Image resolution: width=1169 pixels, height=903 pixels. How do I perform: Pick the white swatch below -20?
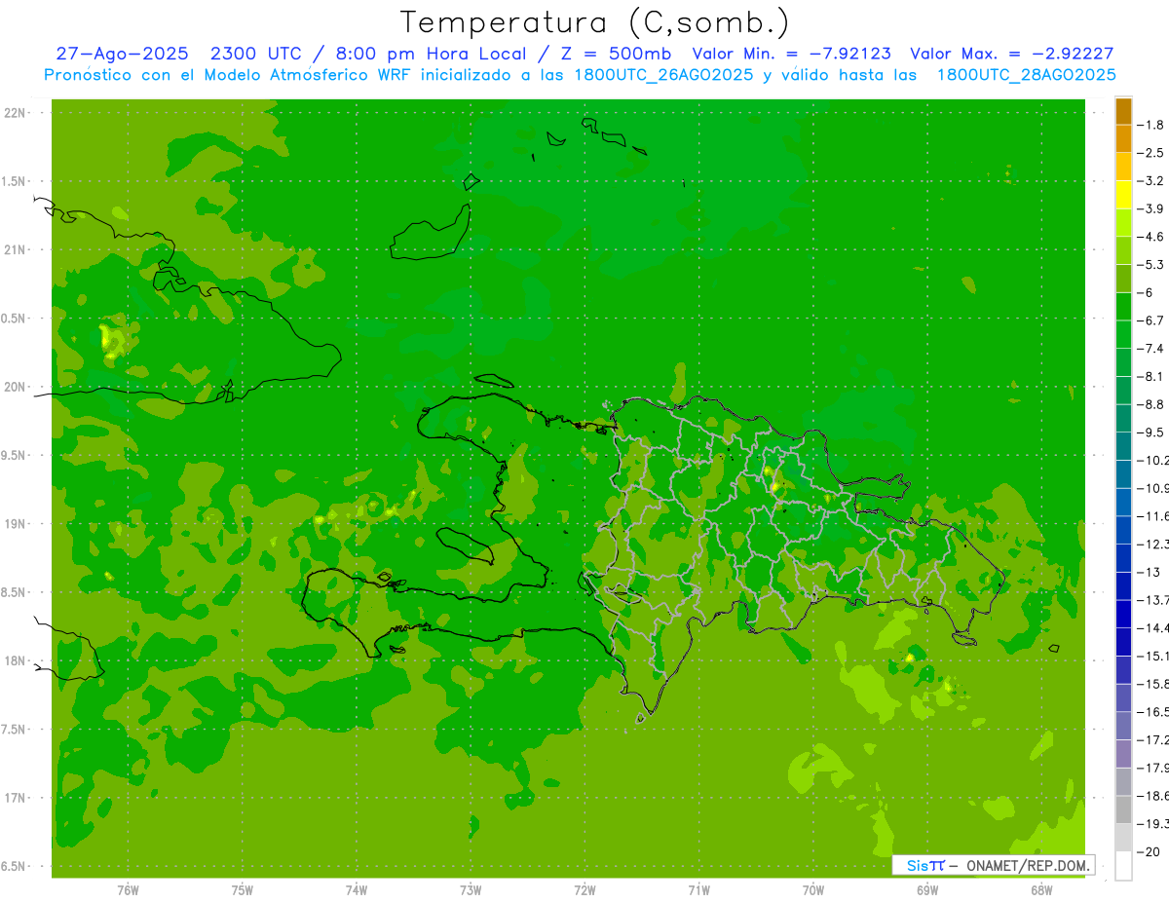[x=1123, y=866]
